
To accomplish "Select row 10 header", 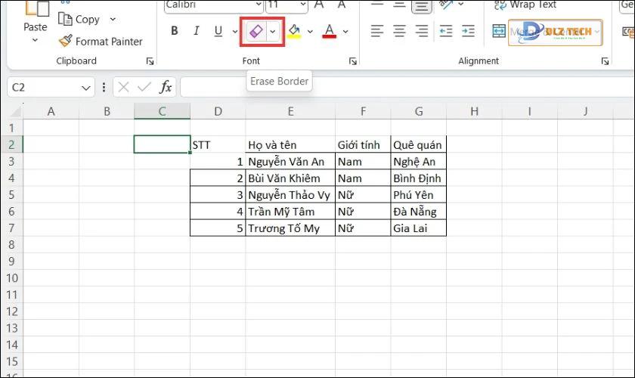I will coord(11,278).
